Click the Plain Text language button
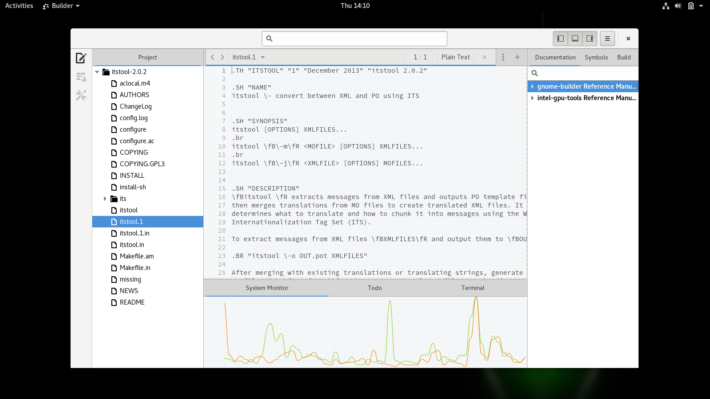The width and height of the screenshot is (710, 399). click(x=455, y=57)
